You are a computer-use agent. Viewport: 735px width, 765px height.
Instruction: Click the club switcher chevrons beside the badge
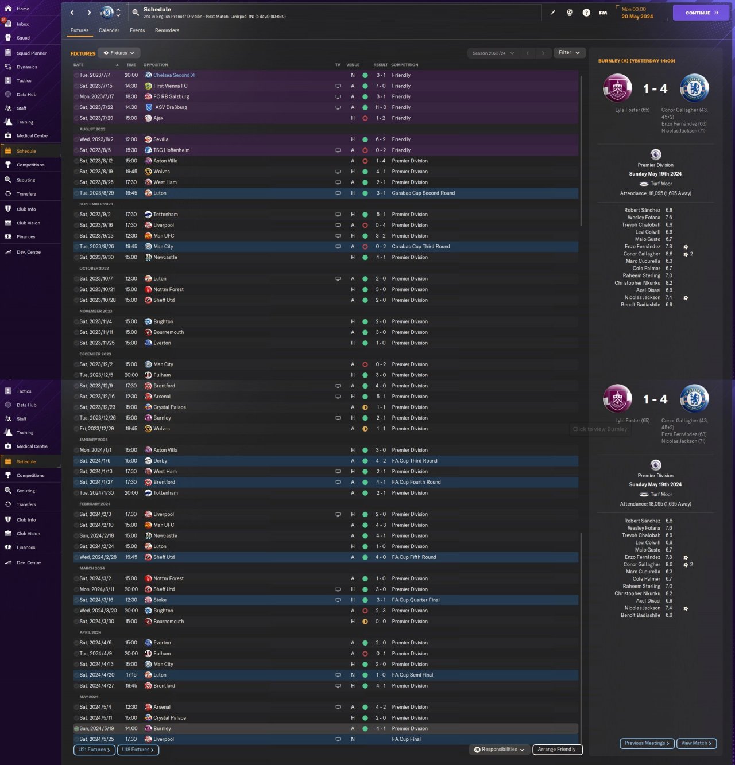pos(118,13)
